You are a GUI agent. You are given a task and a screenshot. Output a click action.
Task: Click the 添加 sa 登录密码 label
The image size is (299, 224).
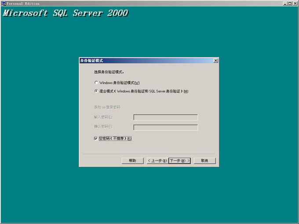(x=107, y=107)
